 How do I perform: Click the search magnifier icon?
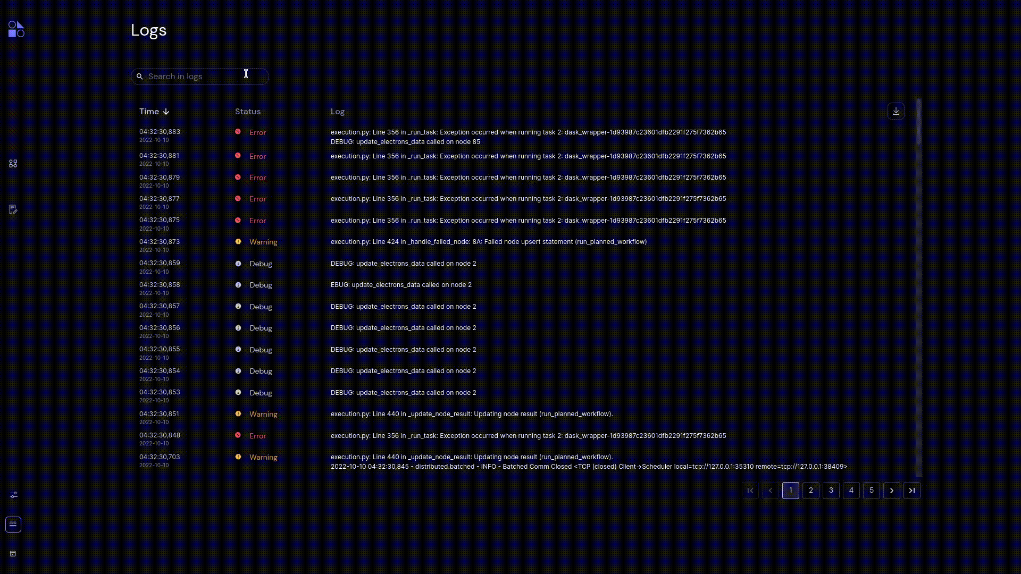[140, 77]
